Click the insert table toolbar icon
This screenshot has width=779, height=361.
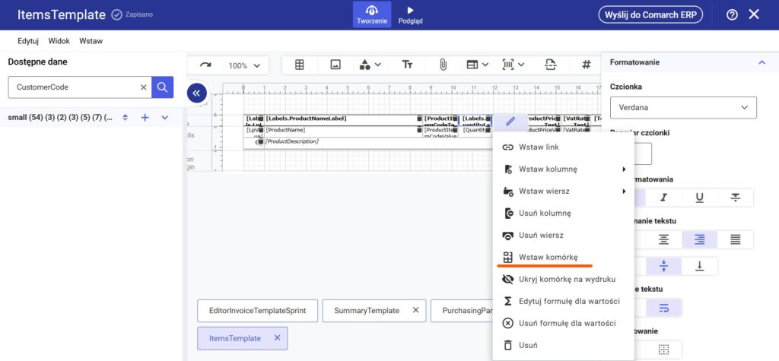(x=300, y=65)
